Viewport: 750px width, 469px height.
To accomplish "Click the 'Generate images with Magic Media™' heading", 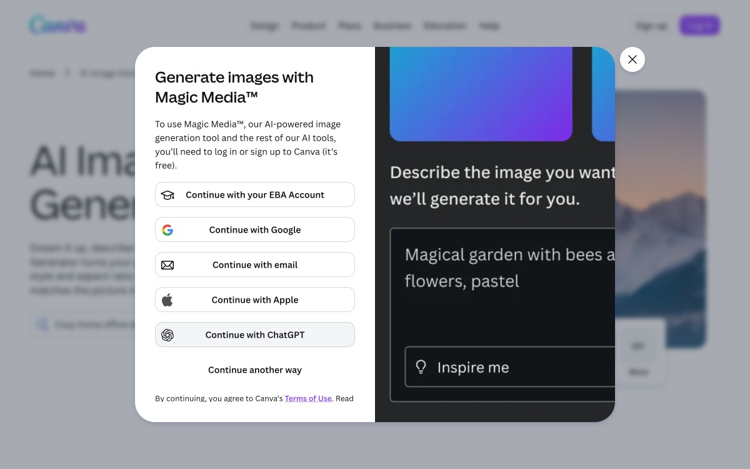I will tap(234, 87).
